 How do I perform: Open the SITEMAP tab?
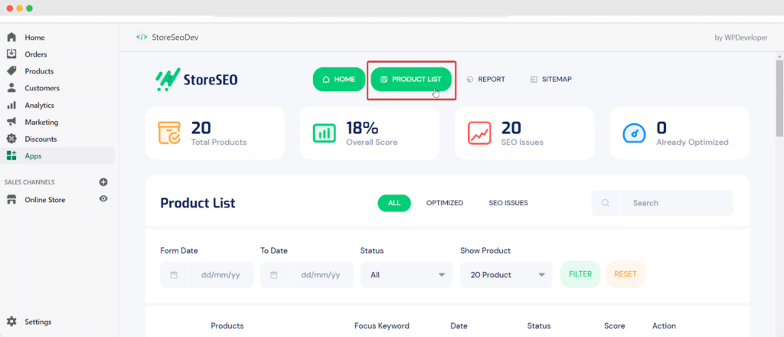(x=550, y=80)
